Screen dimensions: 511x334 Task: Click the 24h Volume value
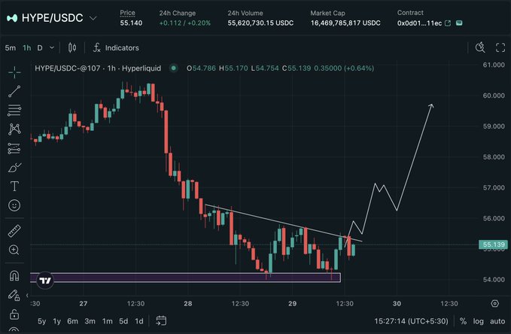pyautogui.click(x=260, y=23)
